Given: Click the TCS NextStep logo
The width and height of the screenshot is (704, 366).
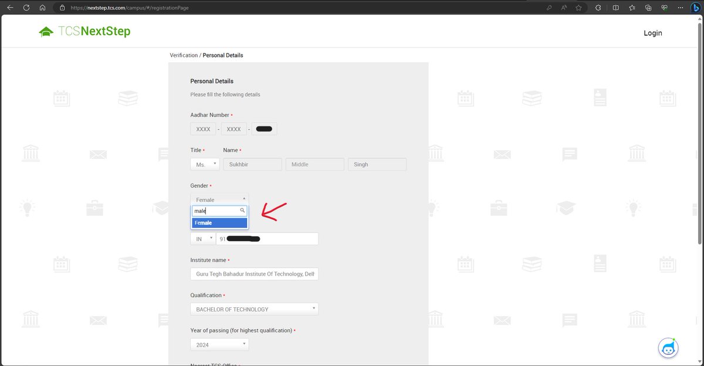Looking at the screenshot, I should [84, 31].
